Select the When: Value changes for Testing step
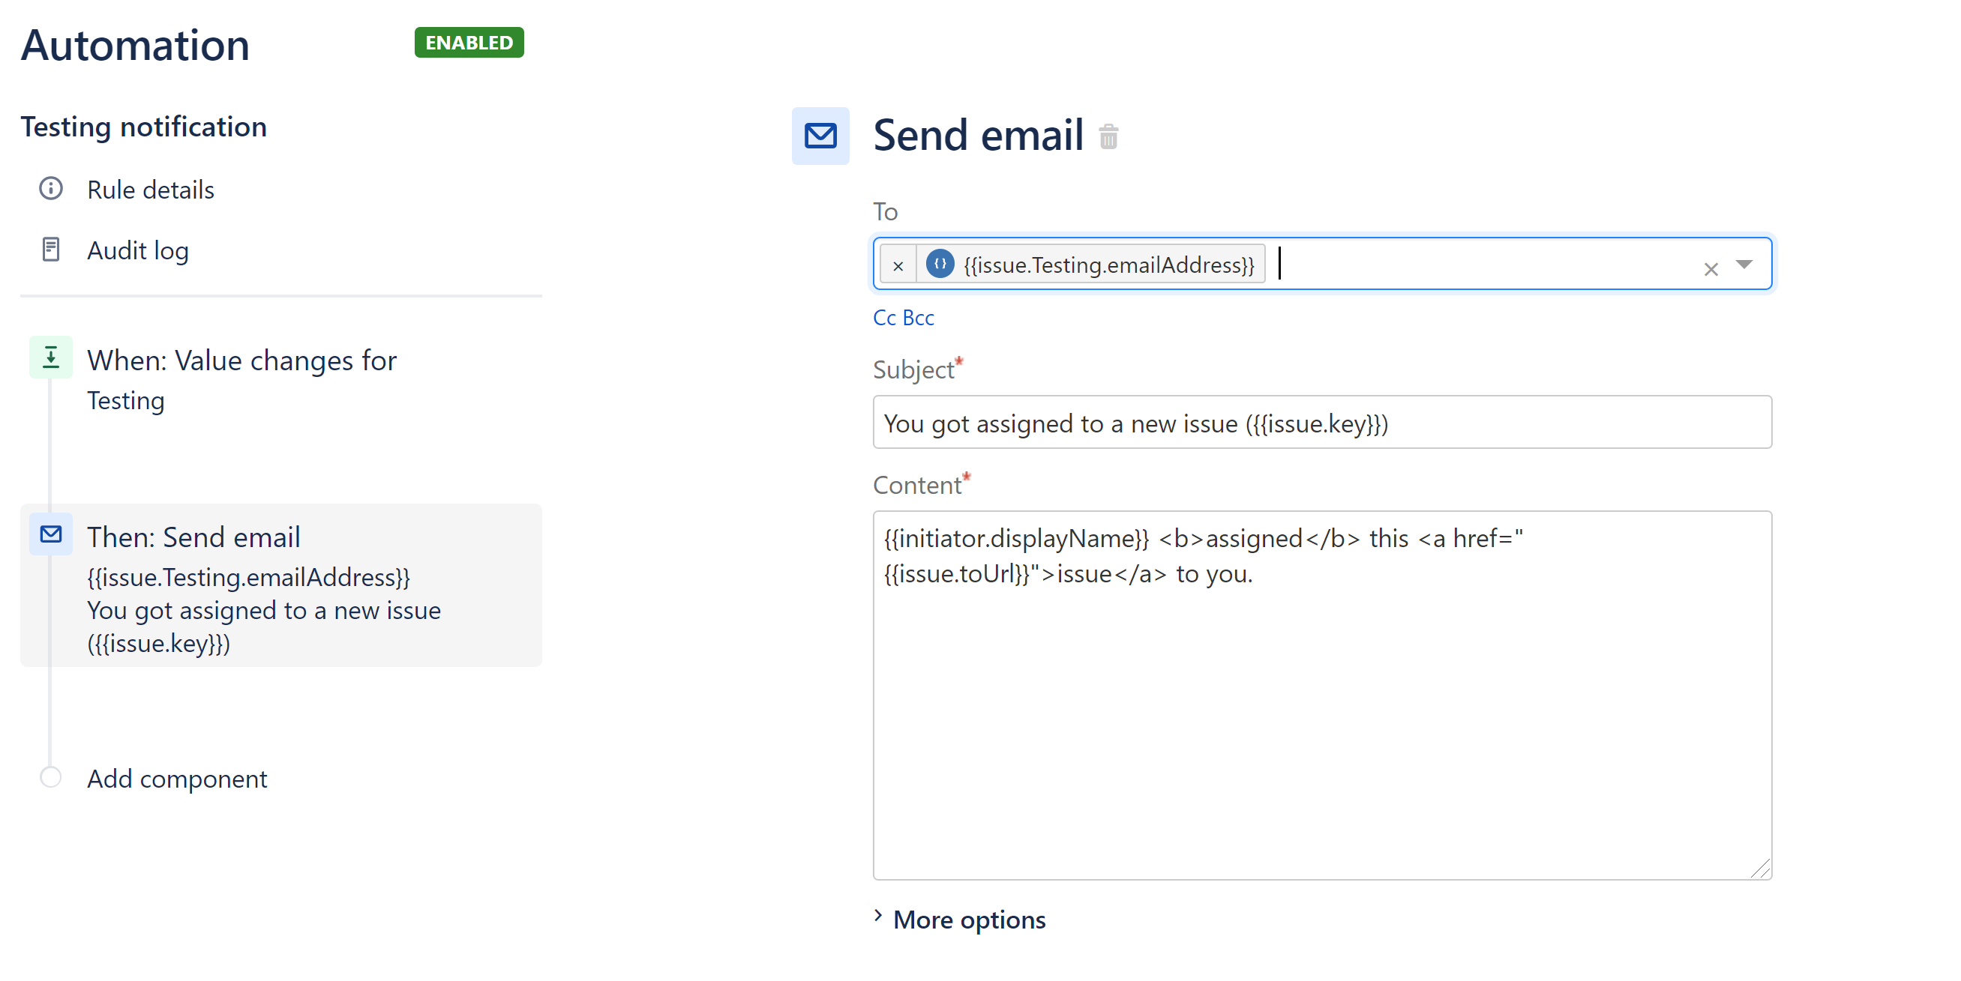The height and width of the screenshot is (981, 1961). (x=241, y=360)
